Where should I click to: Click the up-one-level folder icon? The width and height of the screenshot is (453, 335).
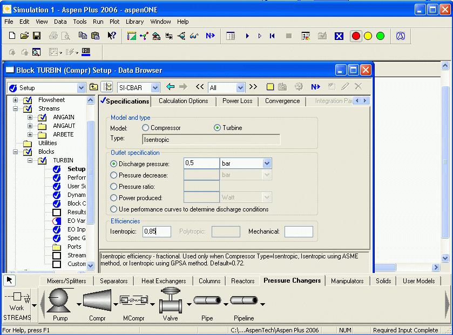coord(93,86)
